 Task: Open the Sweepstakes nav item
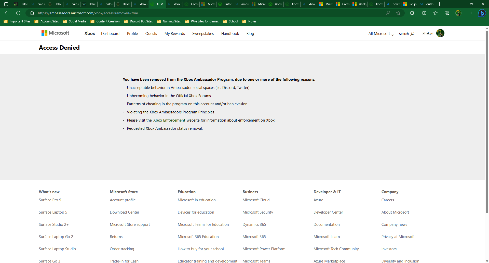tap(203, 34)
